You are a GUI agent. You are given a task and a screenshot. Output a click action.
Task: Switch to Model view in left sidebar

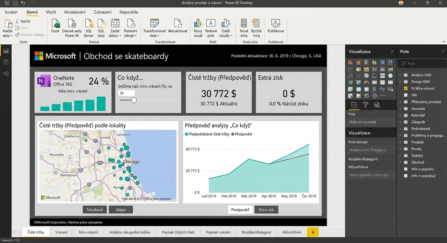(x=6, y=73)
